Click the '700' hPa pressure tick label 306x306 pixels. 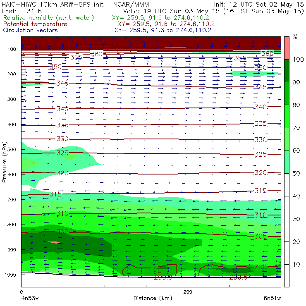tap(12, 200)
